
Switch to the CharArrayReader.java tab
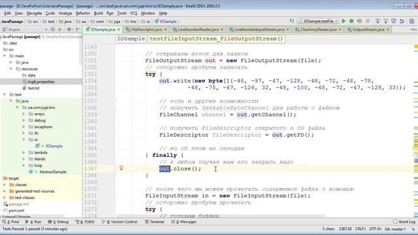click(x=318, y=29)
